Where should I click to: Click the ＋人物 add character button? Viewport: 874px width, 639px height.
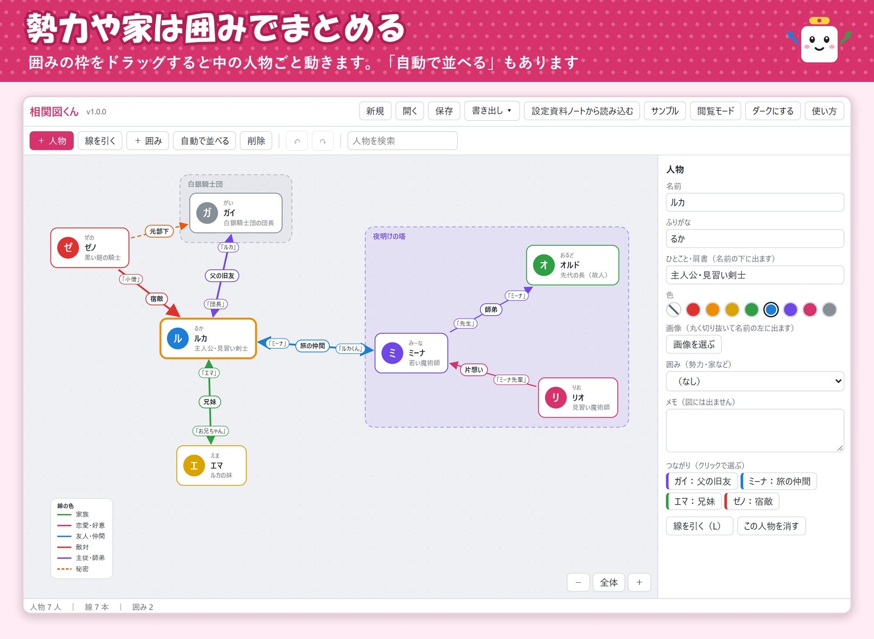coord(51,141)
